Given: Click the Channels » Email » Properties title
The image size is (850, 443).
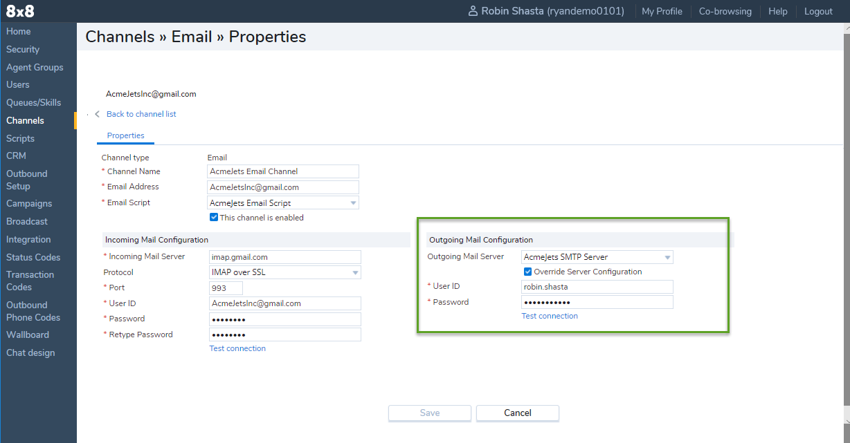Looking at the screenshot, I should [196, 37].
